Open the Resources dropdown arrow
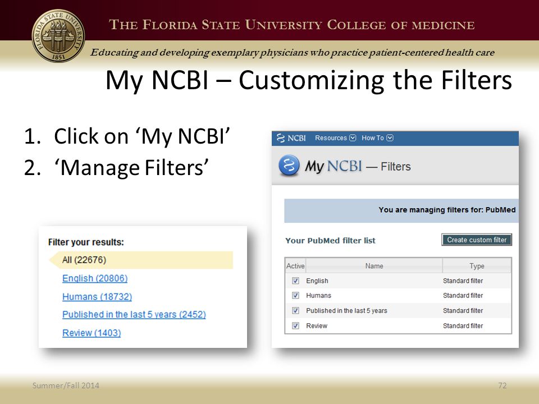 click(x=353, y=138)
